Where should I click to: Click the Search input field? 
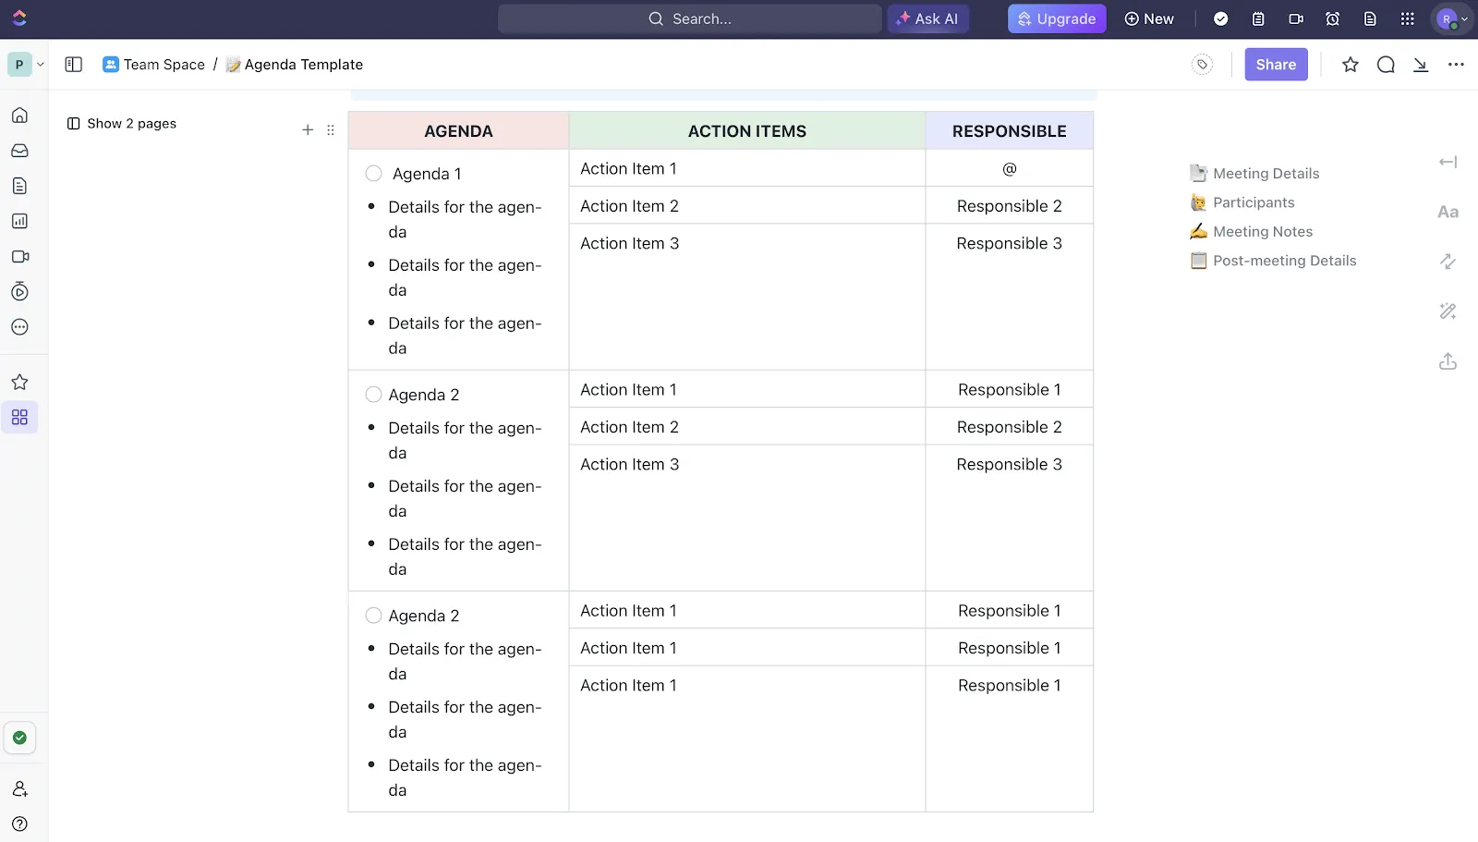coord(689,18)
